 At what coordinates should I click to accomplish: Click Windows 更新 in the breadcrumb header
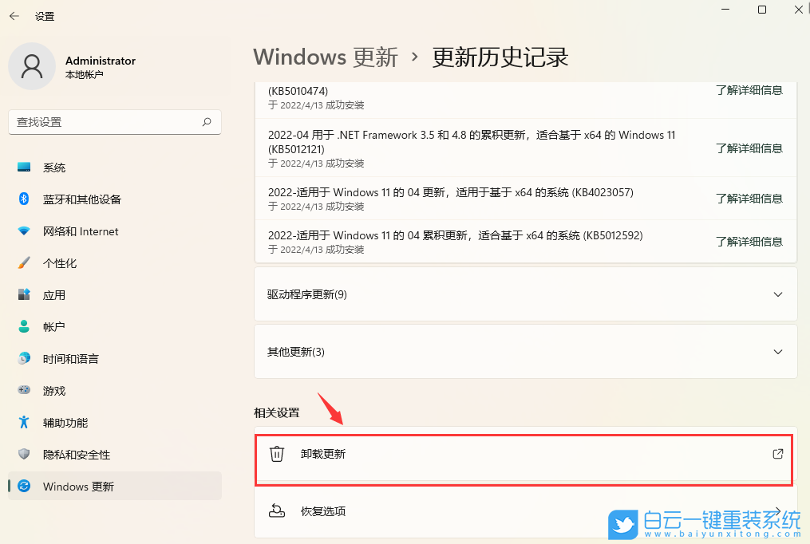pos(326,57)
